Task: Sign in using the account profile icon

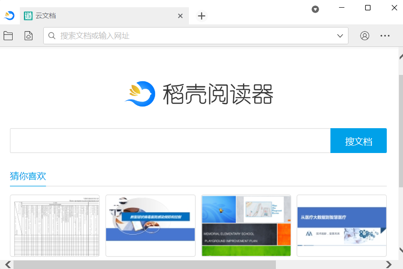Action: tap(365, 36)
